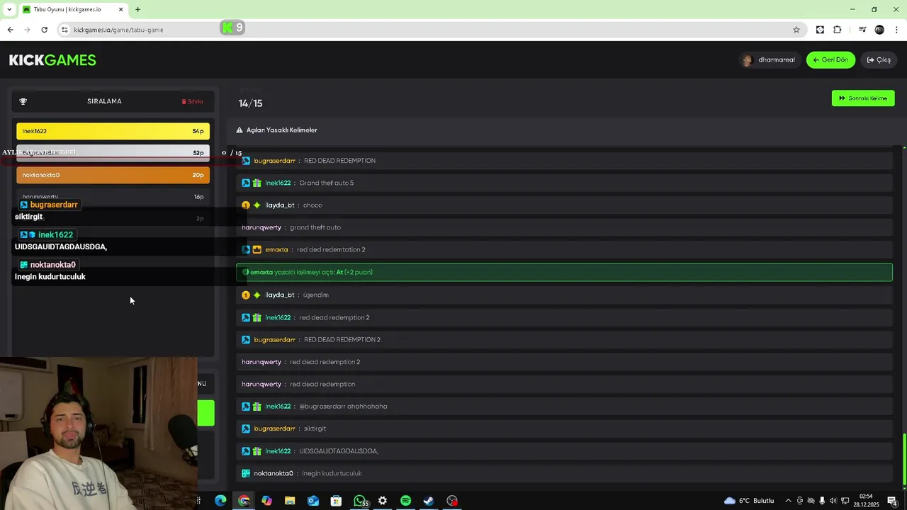Select inek1622 ranking row with 54p

(113, 131)
